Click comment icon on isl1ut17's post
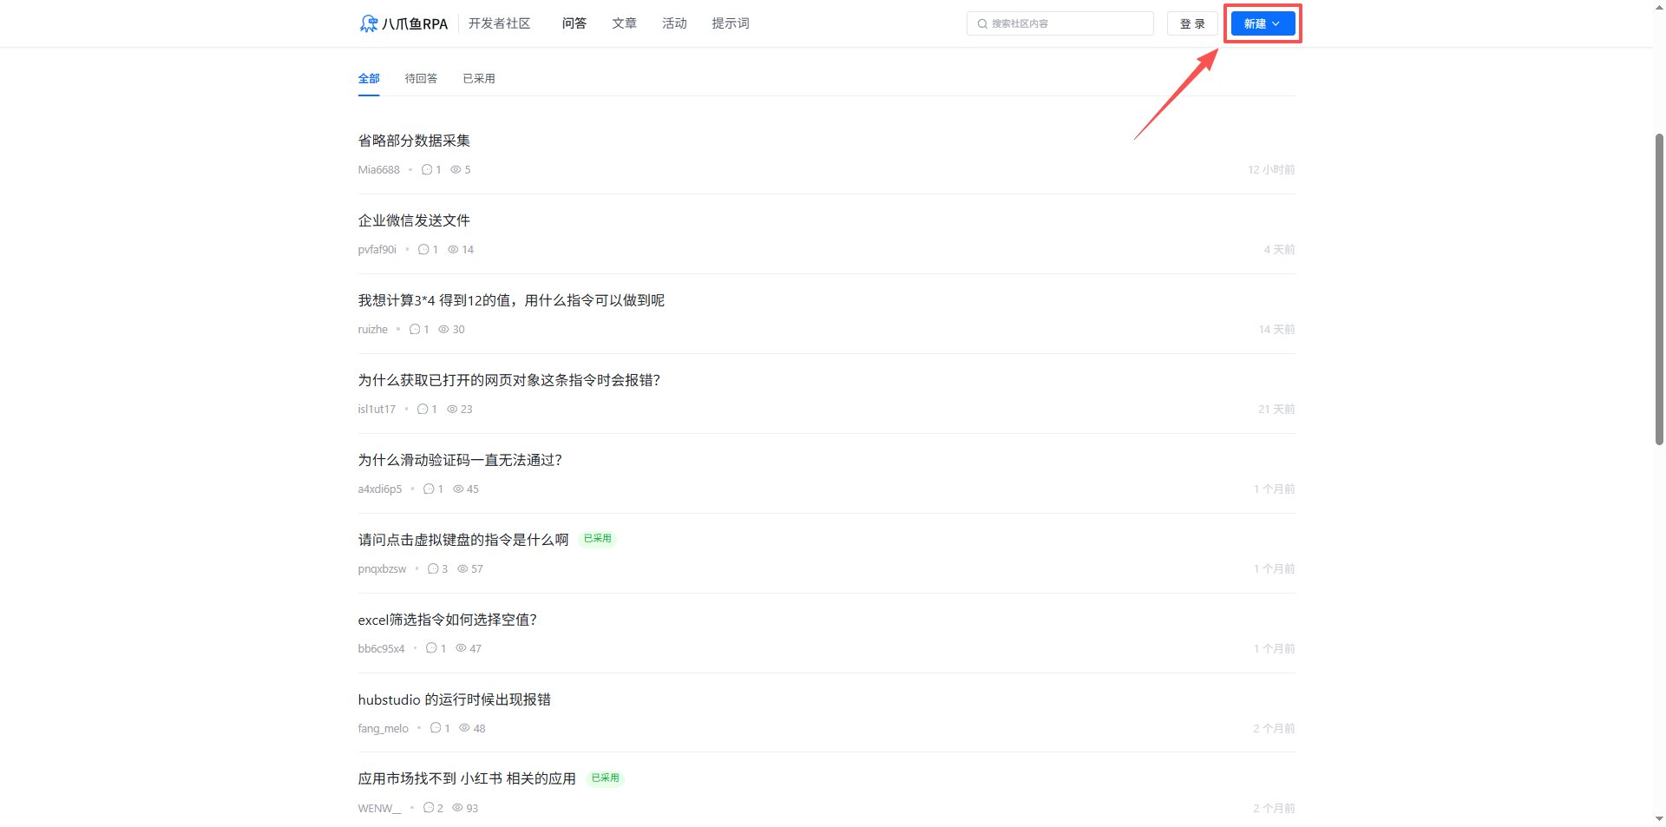 (423, 409)
